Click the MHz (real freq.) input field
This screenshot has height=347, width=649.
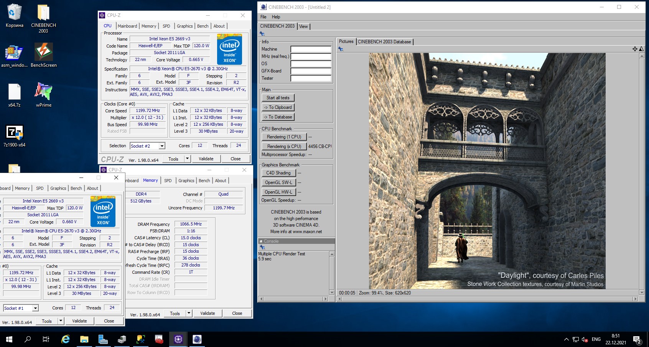click(311, 56)
